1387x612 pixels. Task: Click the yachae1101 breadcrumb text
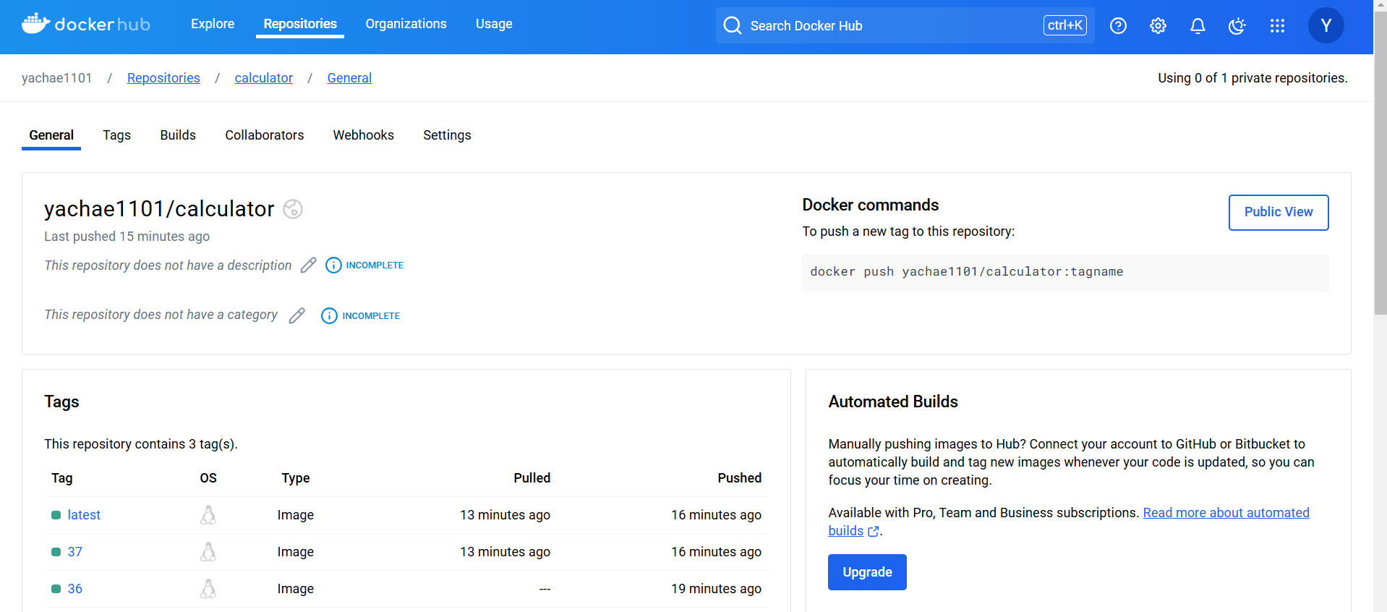[57, 78]
